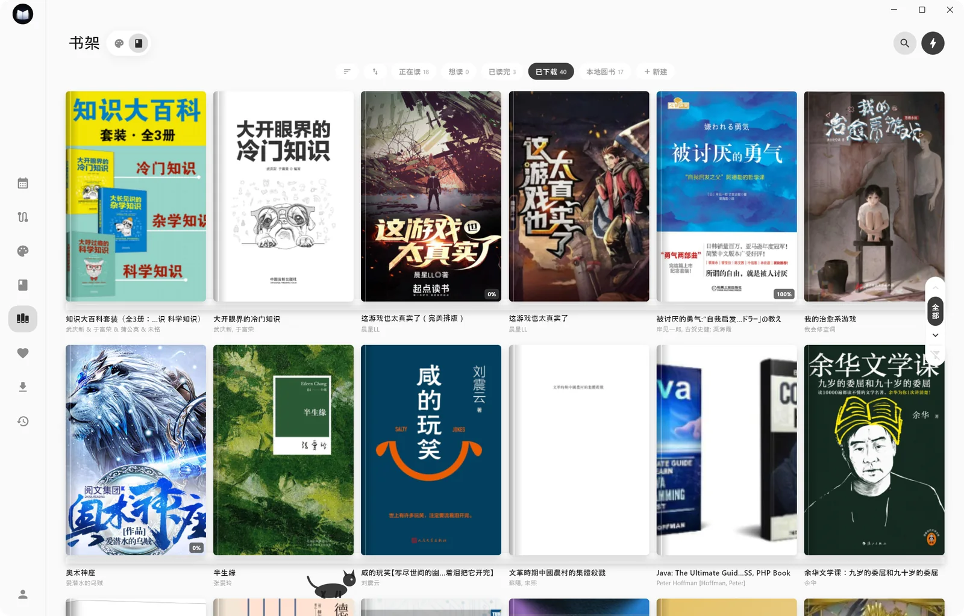Open the 奥术神座 book cover
Screen dimensions: 964x616
136,450
